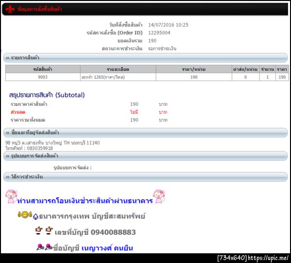This screenshot has height=263, width=291.
Task: Click the ราคารวมทั้งหมด total label
Action: [x=28, y=120]
